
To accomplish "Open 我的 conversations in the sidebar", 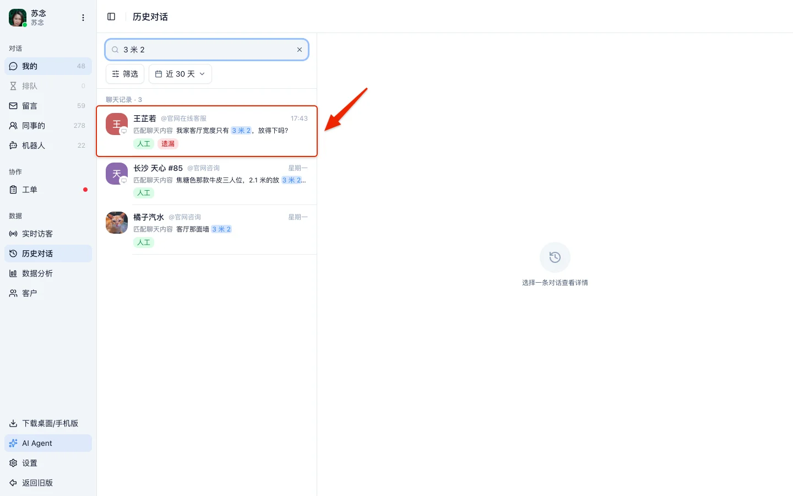I will pos(48,66).
